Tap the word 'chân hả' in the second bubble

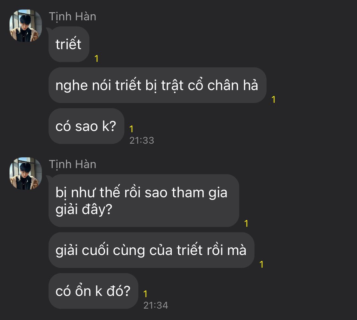pos(233,85)
